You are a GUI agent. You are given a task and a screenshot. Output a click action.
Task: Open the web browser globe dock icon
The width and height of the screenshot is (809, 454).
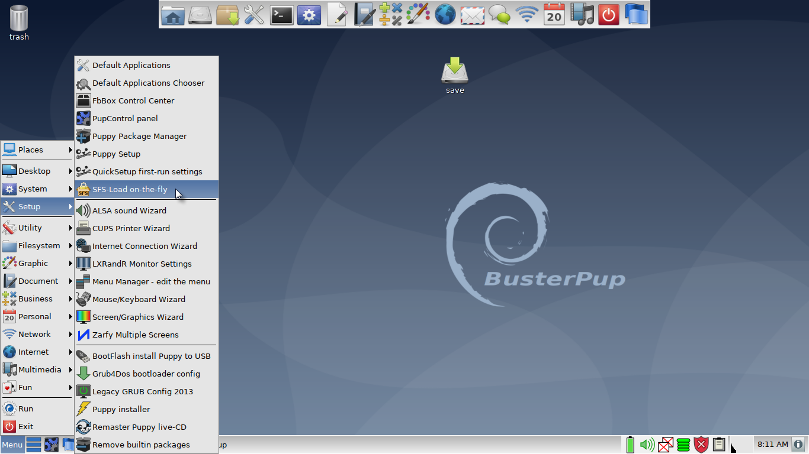445,14
